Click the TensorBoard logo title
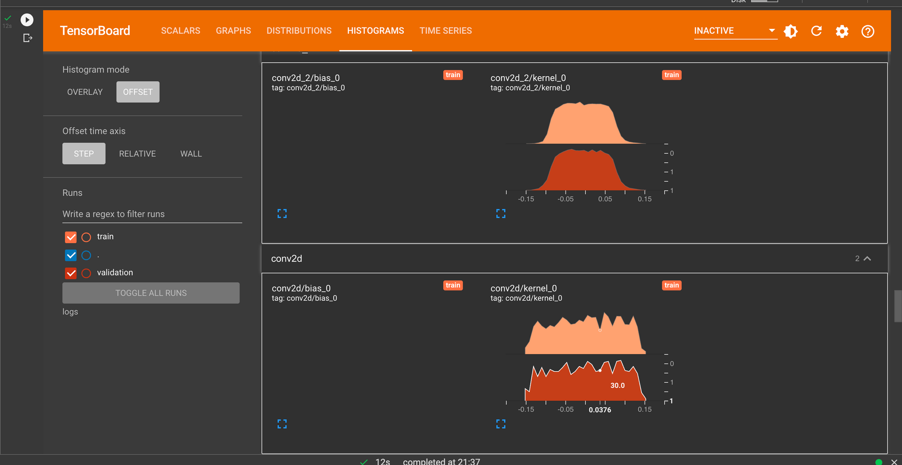Image resolution: width=902 pixels, height=465 pixels. click(95, 31)
